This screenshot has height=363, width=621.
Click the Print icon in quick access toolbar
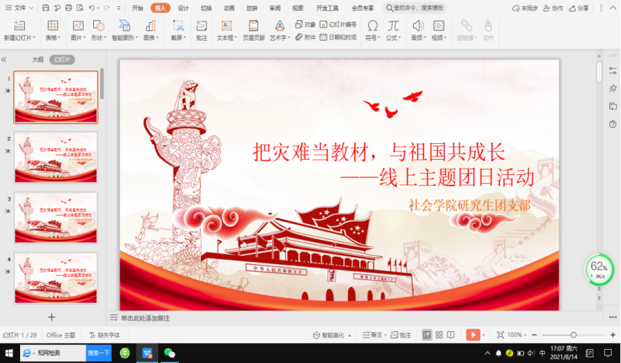tap(68, 8)
